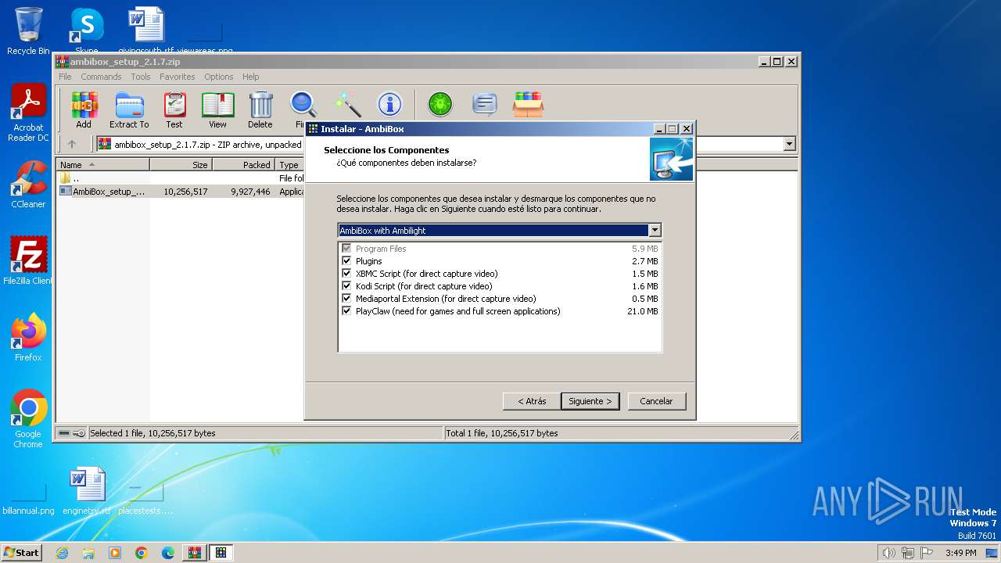Open the Help menu in WinRAR
This screenshot has height=563, width=1001.
coord(250,77)
